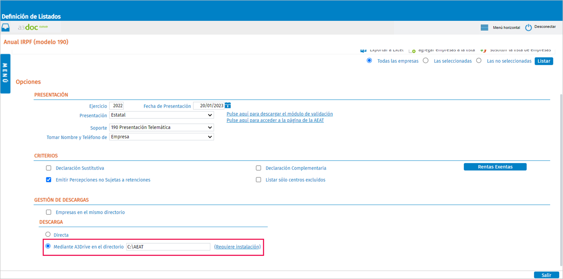
Task: Choose Directa download option
Action: pos(48,235)
